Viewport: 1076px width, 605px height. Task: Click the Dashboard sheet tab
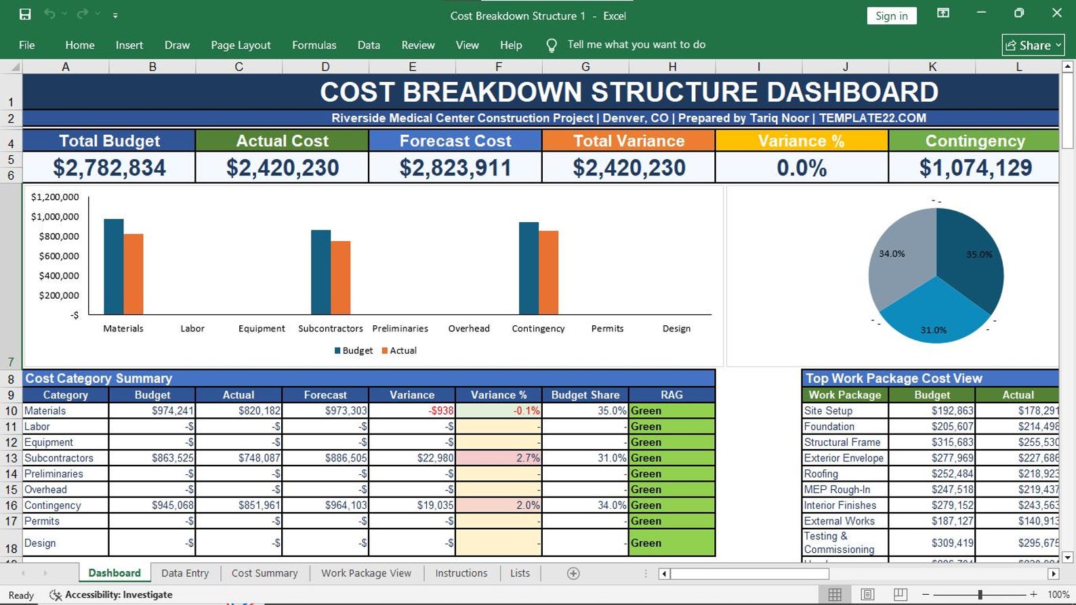[x=115, y=573]
